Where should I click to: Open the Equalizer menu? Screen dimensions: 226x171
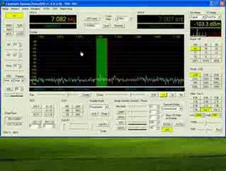coord(35,9)
